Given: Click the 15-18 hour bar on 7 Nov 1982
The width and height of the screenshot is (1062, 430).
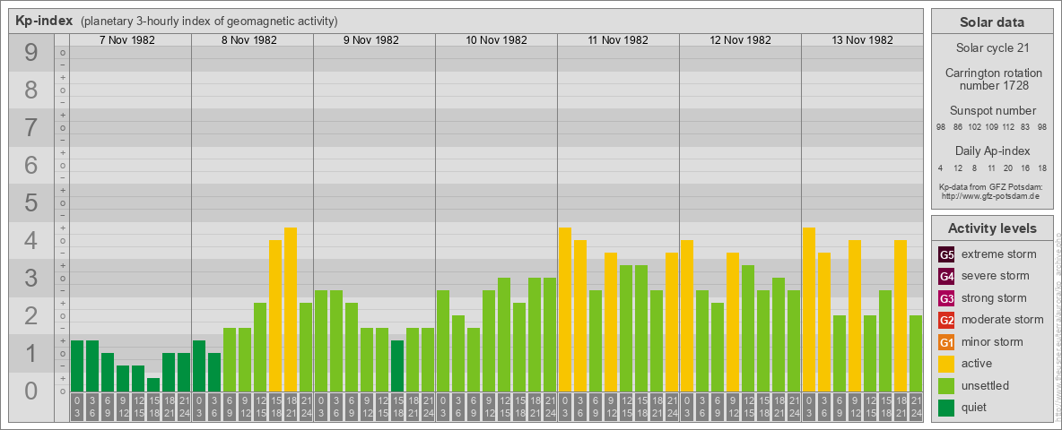Looking at the screenshot, I should [x=153, y=384].
